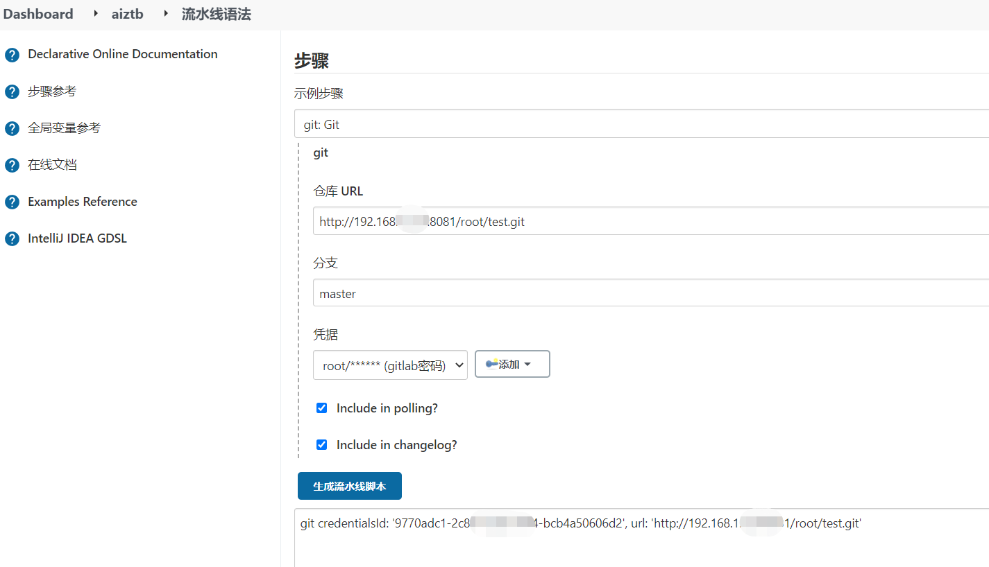
Task: Click the 分支 label
Action: 326,263
